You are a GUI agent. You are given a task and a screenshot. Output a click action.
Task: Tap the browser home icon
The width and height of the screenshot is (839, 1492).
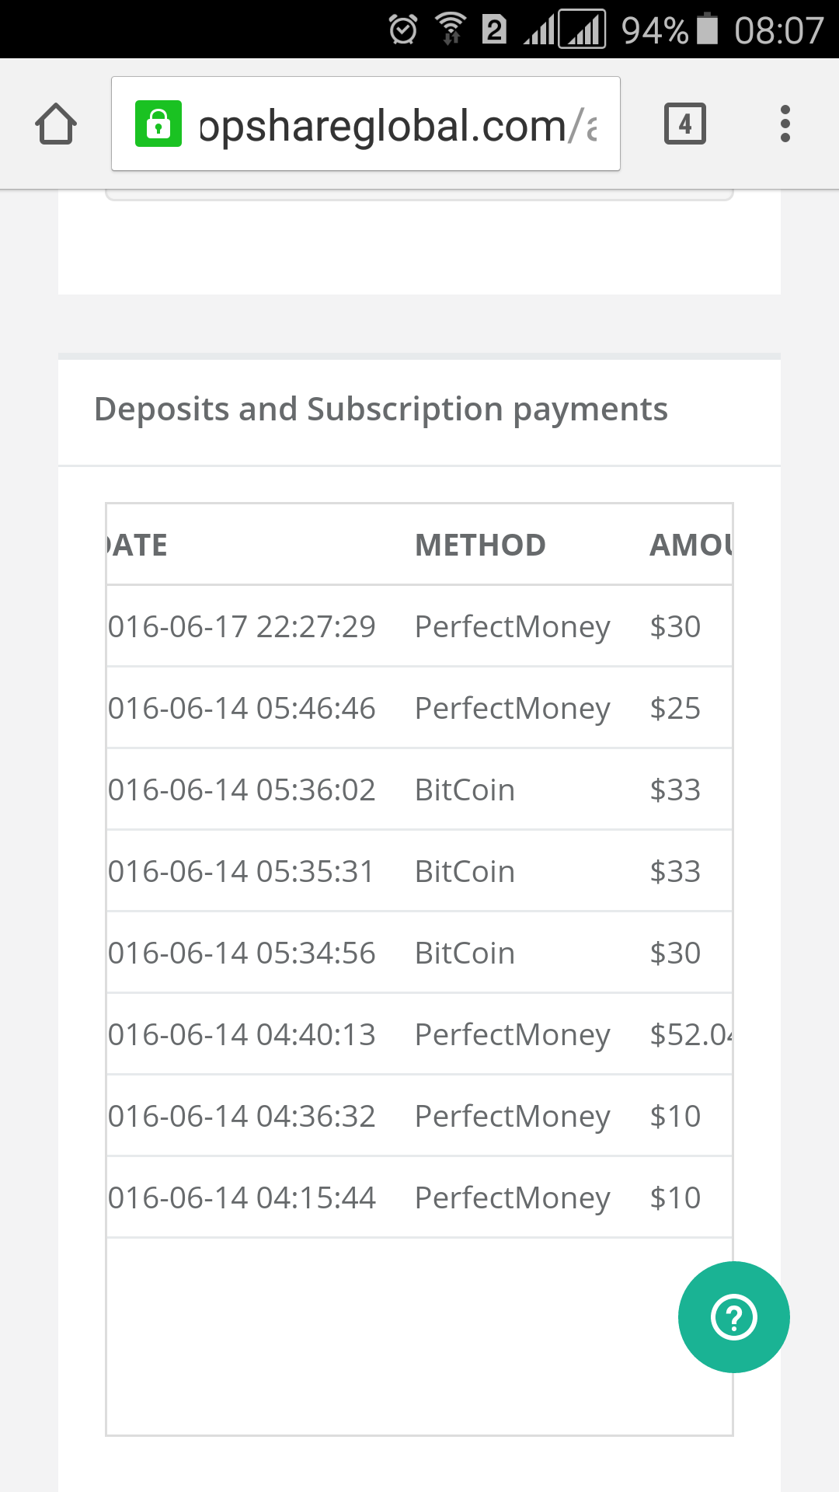tap(56, 124)
